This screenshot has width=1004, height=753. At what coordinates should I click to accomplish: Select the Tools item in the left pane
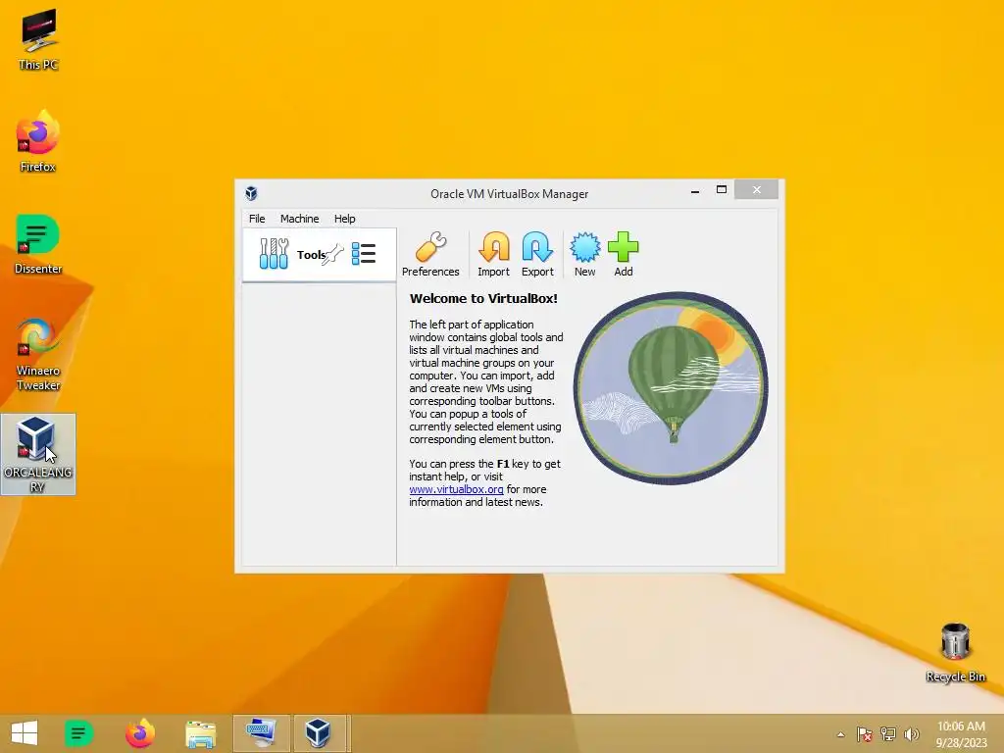click(x=319, y=254)
